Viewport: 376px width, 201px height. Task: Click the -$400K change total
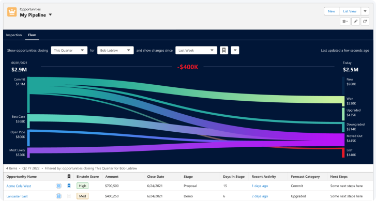click(188, 67)
